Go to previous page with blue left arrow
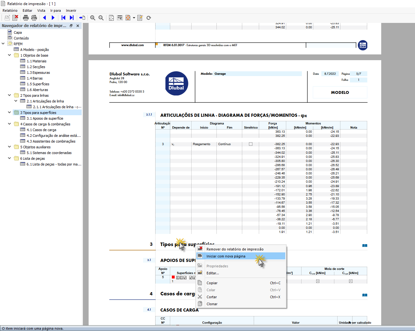The image size is (415, 331). click(x=45, y=18)
